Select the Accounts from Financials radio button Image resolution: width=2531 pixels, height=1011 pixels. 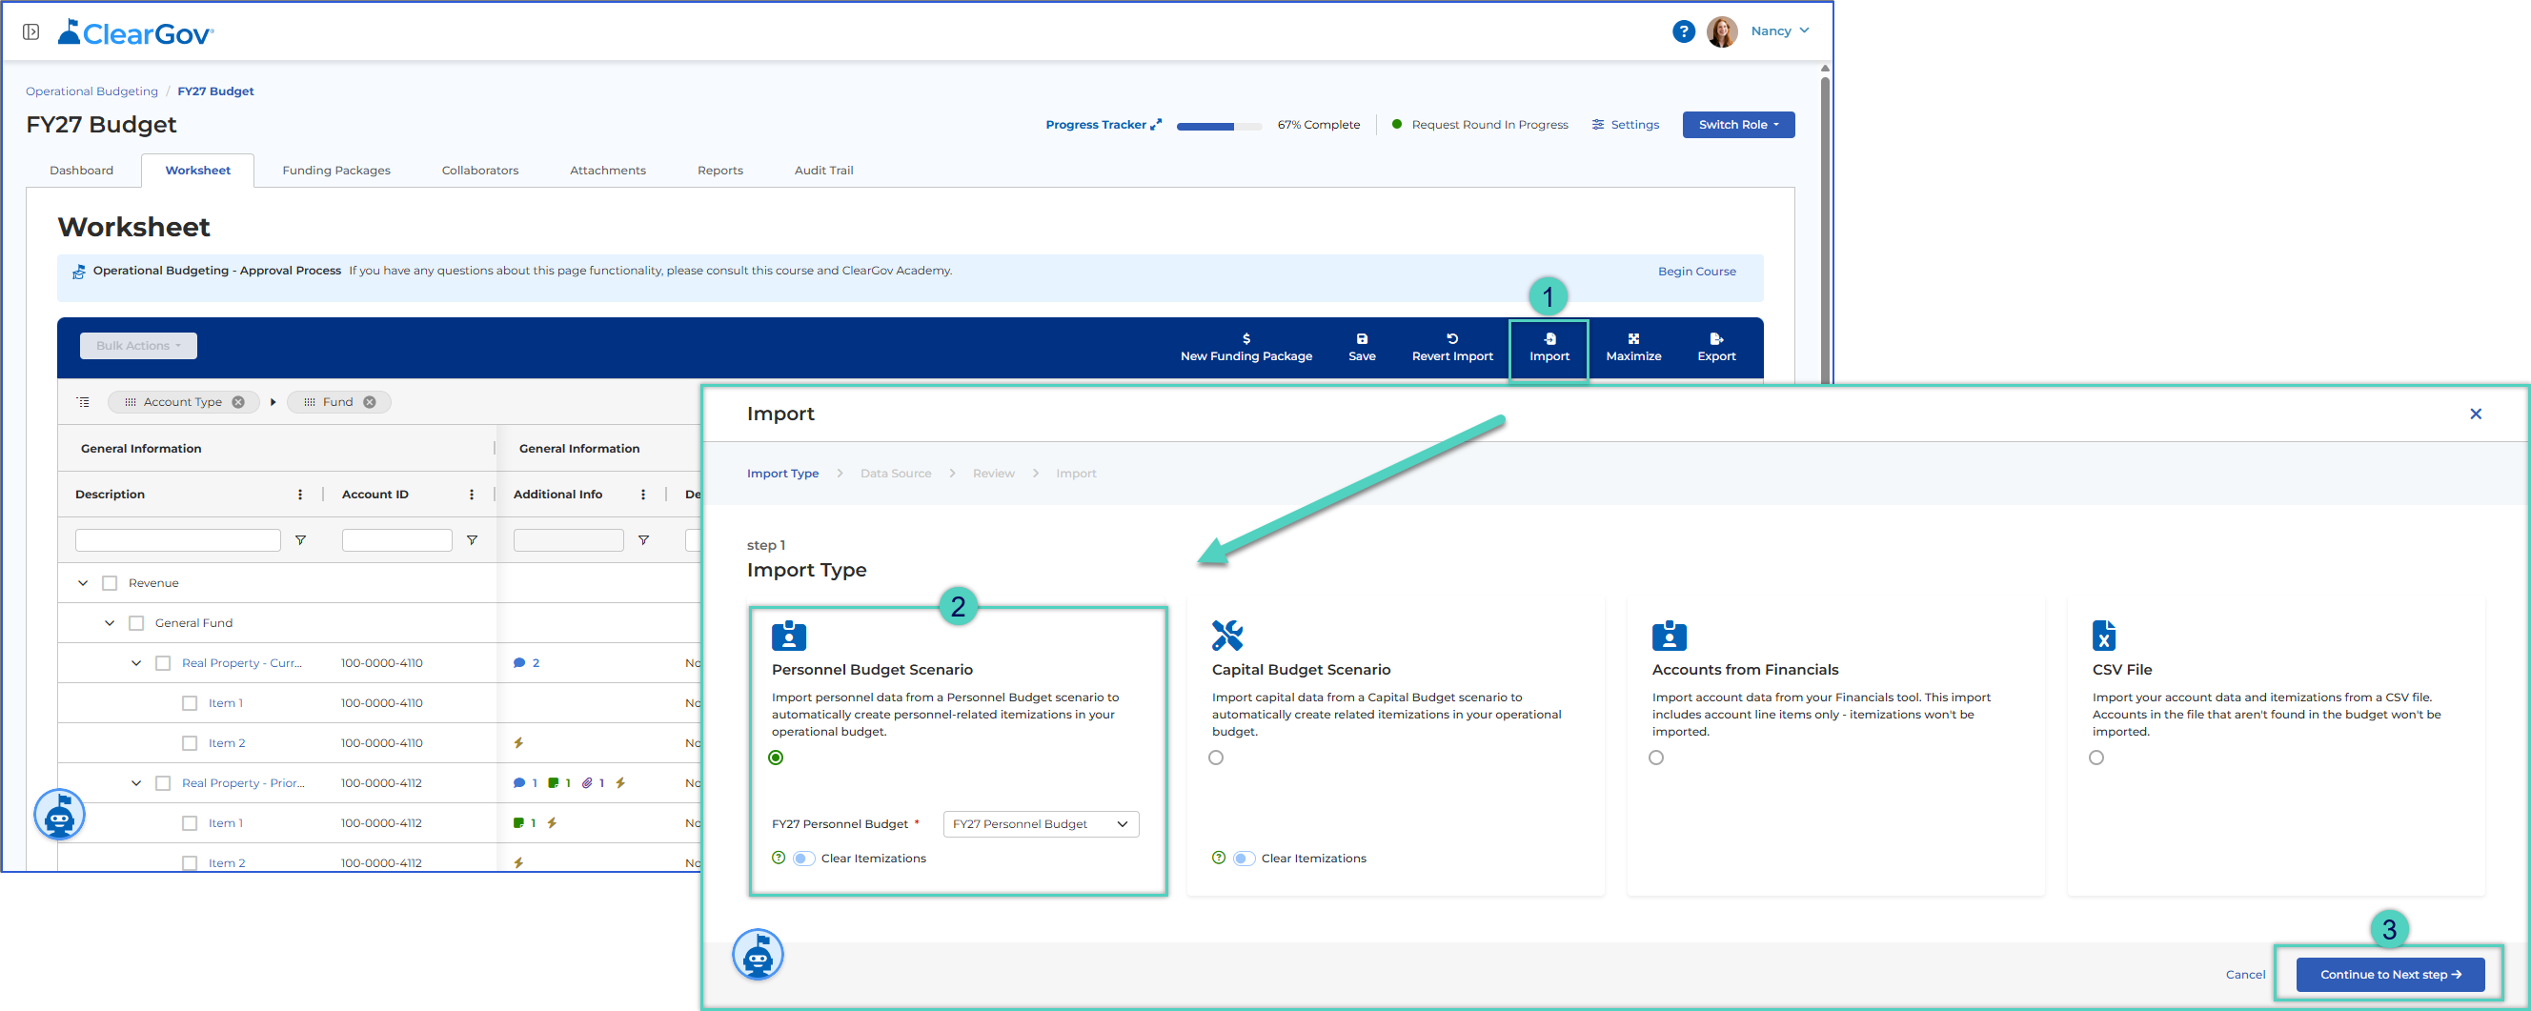pyautogui.click(x=1656, y=758)
